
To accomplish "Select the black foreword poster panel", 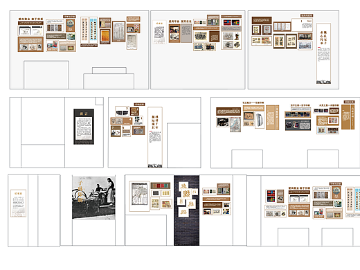I will pyautogui.click(x=84, y=127).
